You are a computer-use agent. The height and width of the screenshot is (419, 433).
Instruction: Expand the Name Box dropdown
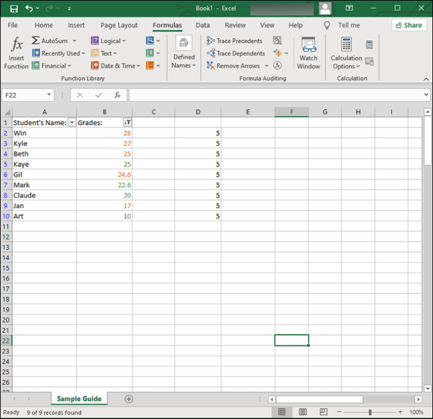[49, 95]
